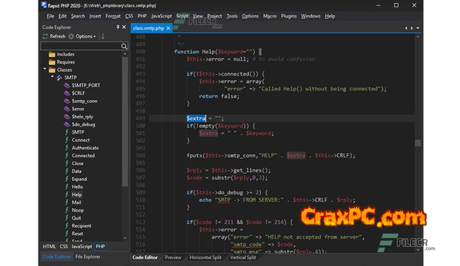Viewport: 460px width, 266px height.
Task: Select the $SMTP_PORT property icon
Action: point(67,85)
